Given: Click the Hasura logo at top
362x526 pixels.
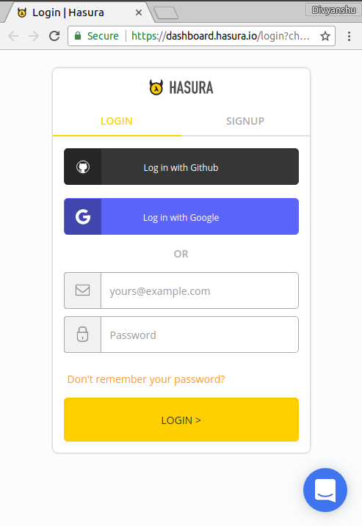Looking at the screenshot, I should pos(181,87).
